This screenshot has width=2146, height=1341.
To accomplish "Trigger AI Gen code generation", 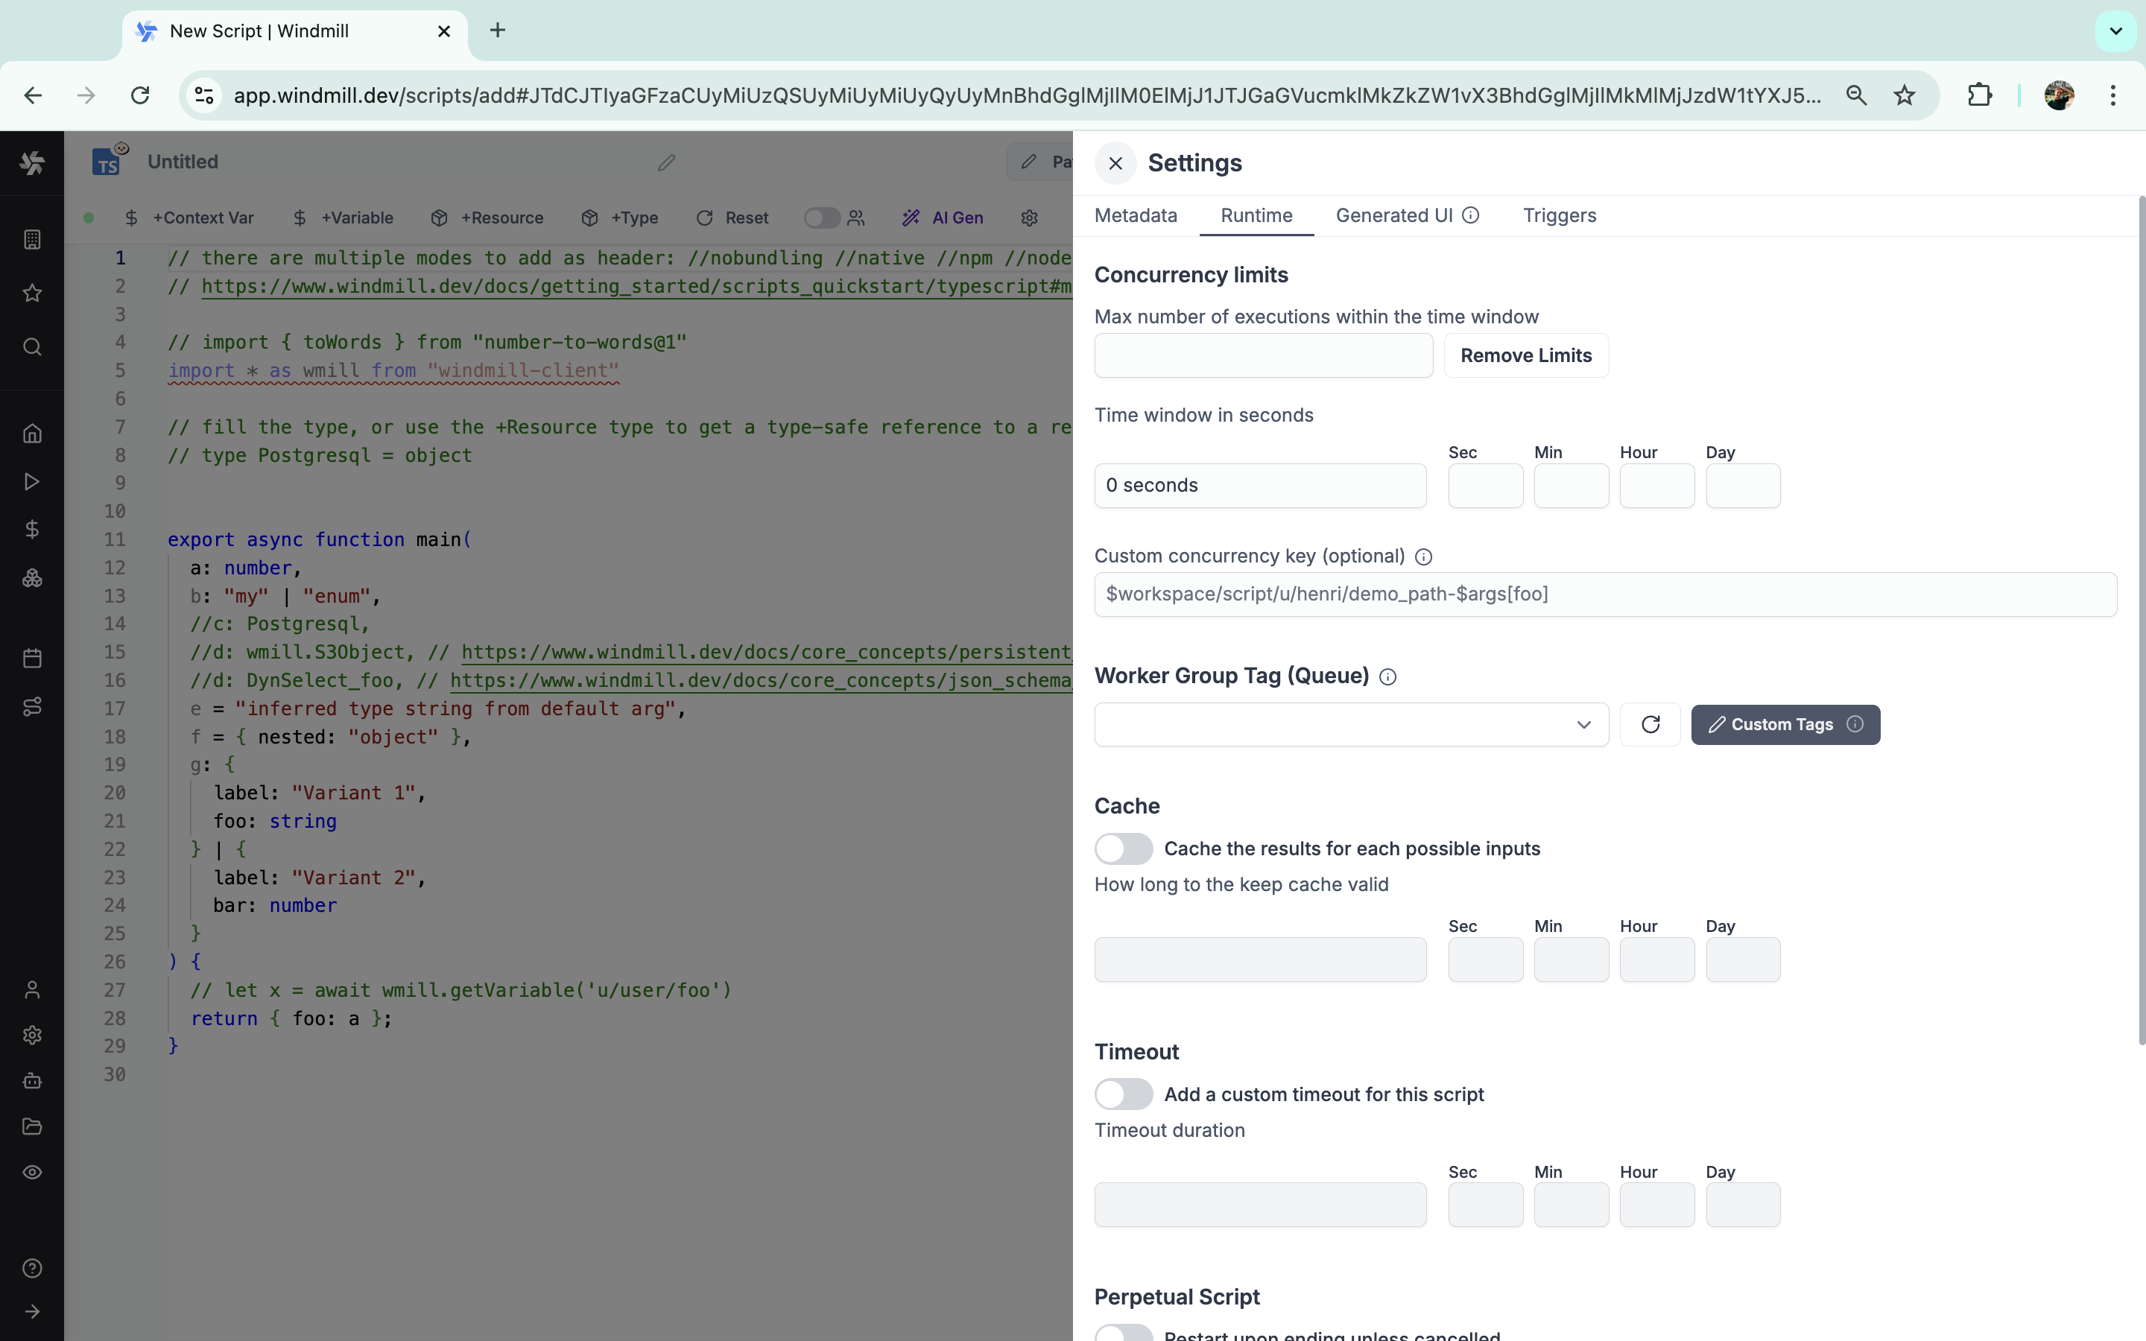I will coord(943,218).
